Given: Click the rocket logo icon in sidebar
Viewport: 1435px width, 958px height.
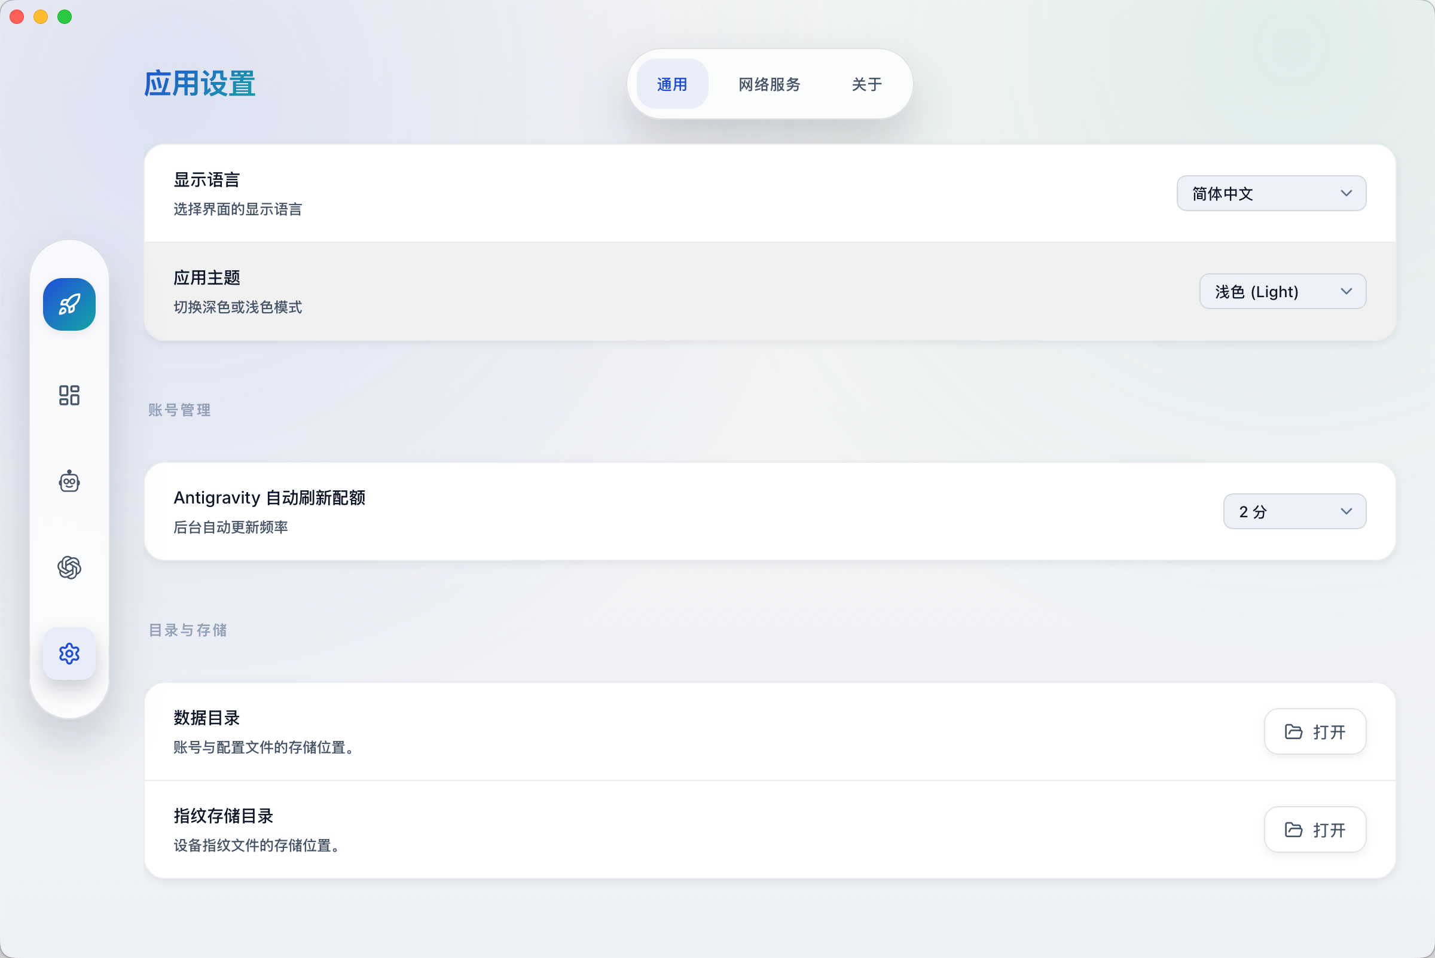Looking at the screenshot, I should 69,304.
